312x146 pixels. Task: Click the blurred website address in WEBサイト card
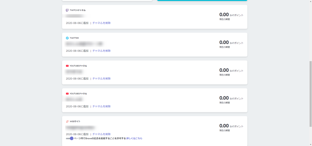pos(80,127)
